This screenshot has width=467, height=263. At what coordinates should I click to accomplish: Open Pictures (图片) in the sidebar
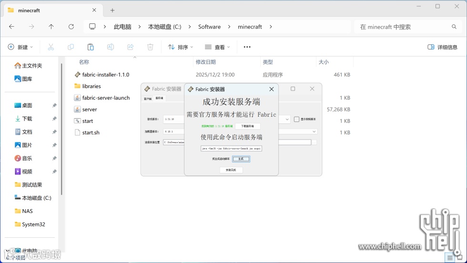point(23,145)
